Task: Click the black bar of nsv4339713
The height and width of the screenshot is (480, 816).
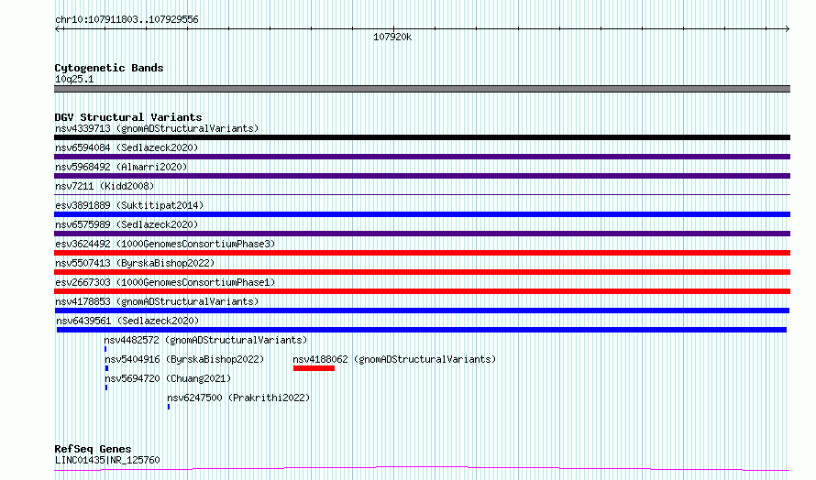Action: 422,137
